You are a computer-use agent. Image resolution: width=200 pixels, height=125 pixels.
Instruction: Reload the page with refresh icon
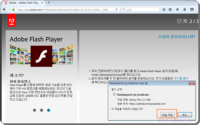point(116,10)
